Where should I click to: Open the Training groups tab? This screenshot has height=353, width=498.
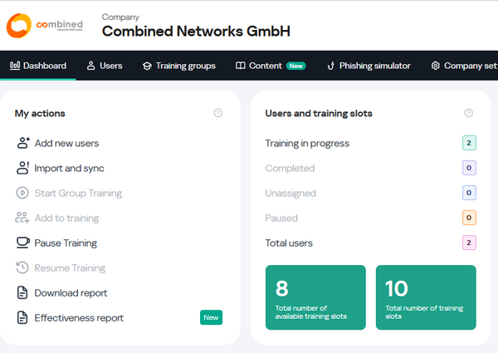point(178,66)
